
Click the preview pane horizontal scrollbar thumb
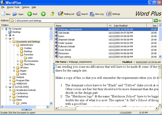67,108
